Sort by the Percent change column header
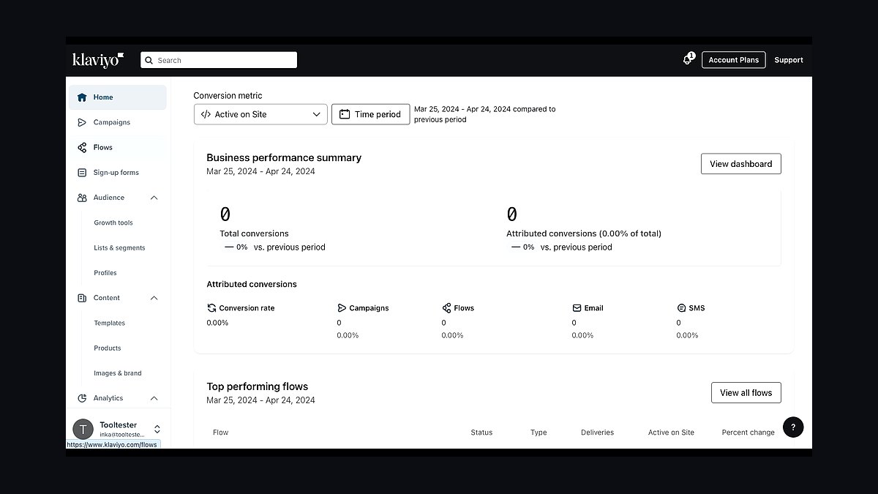Viewport: 878px width, 494px height. [748, 433]
